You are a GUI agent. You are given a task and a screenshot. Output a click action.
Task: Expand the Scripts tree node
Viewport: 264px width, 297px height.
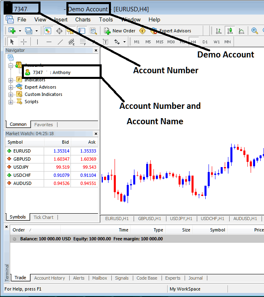pyautogui.click(x=10, y=102)
